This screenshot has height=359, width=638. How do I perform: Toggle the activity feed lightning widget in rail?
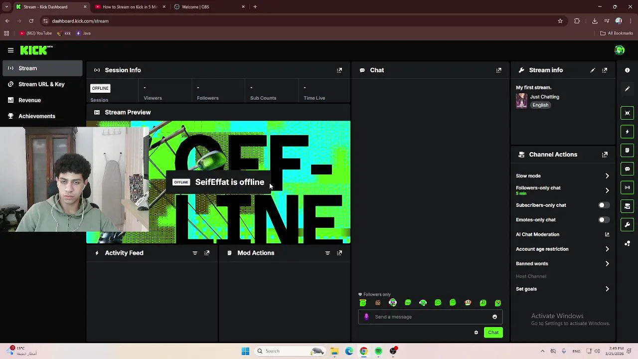coord(628,132)
